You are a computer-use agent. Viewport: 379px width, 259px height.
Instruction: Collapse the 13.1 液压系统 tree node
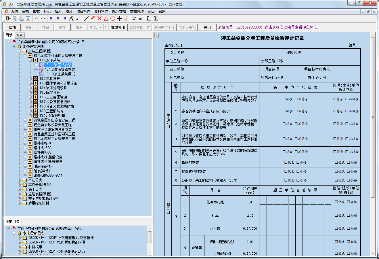pos(30,60)
